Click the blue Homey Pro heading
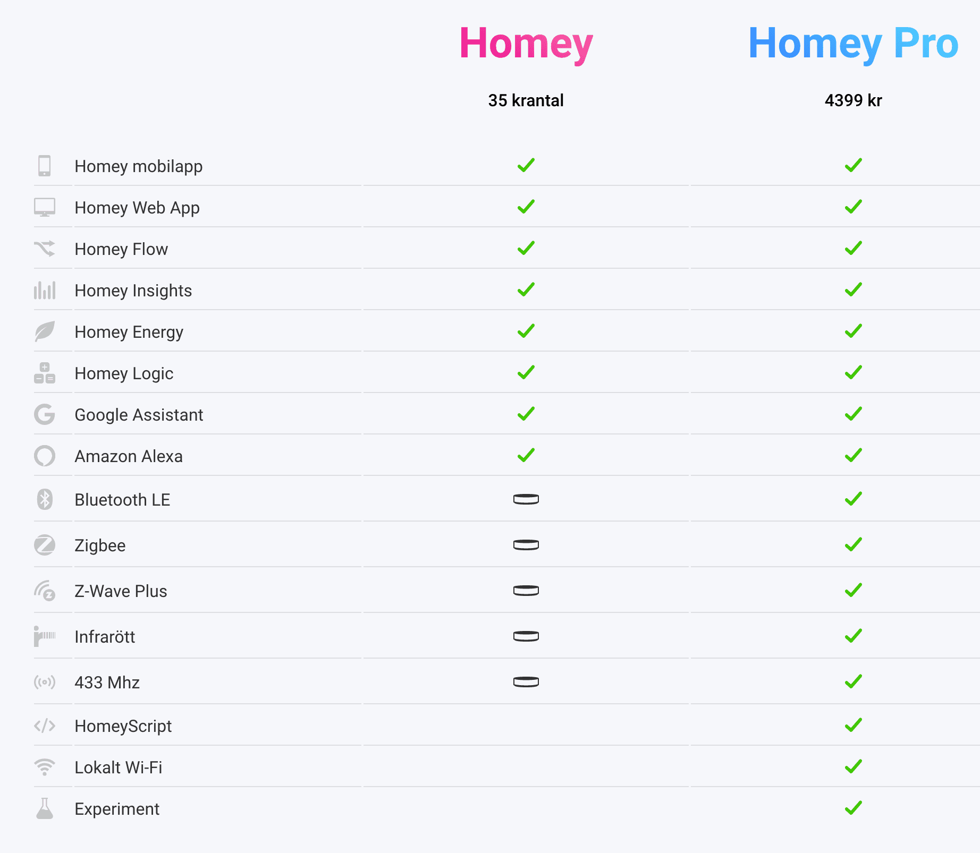 [x=854, y=44]
